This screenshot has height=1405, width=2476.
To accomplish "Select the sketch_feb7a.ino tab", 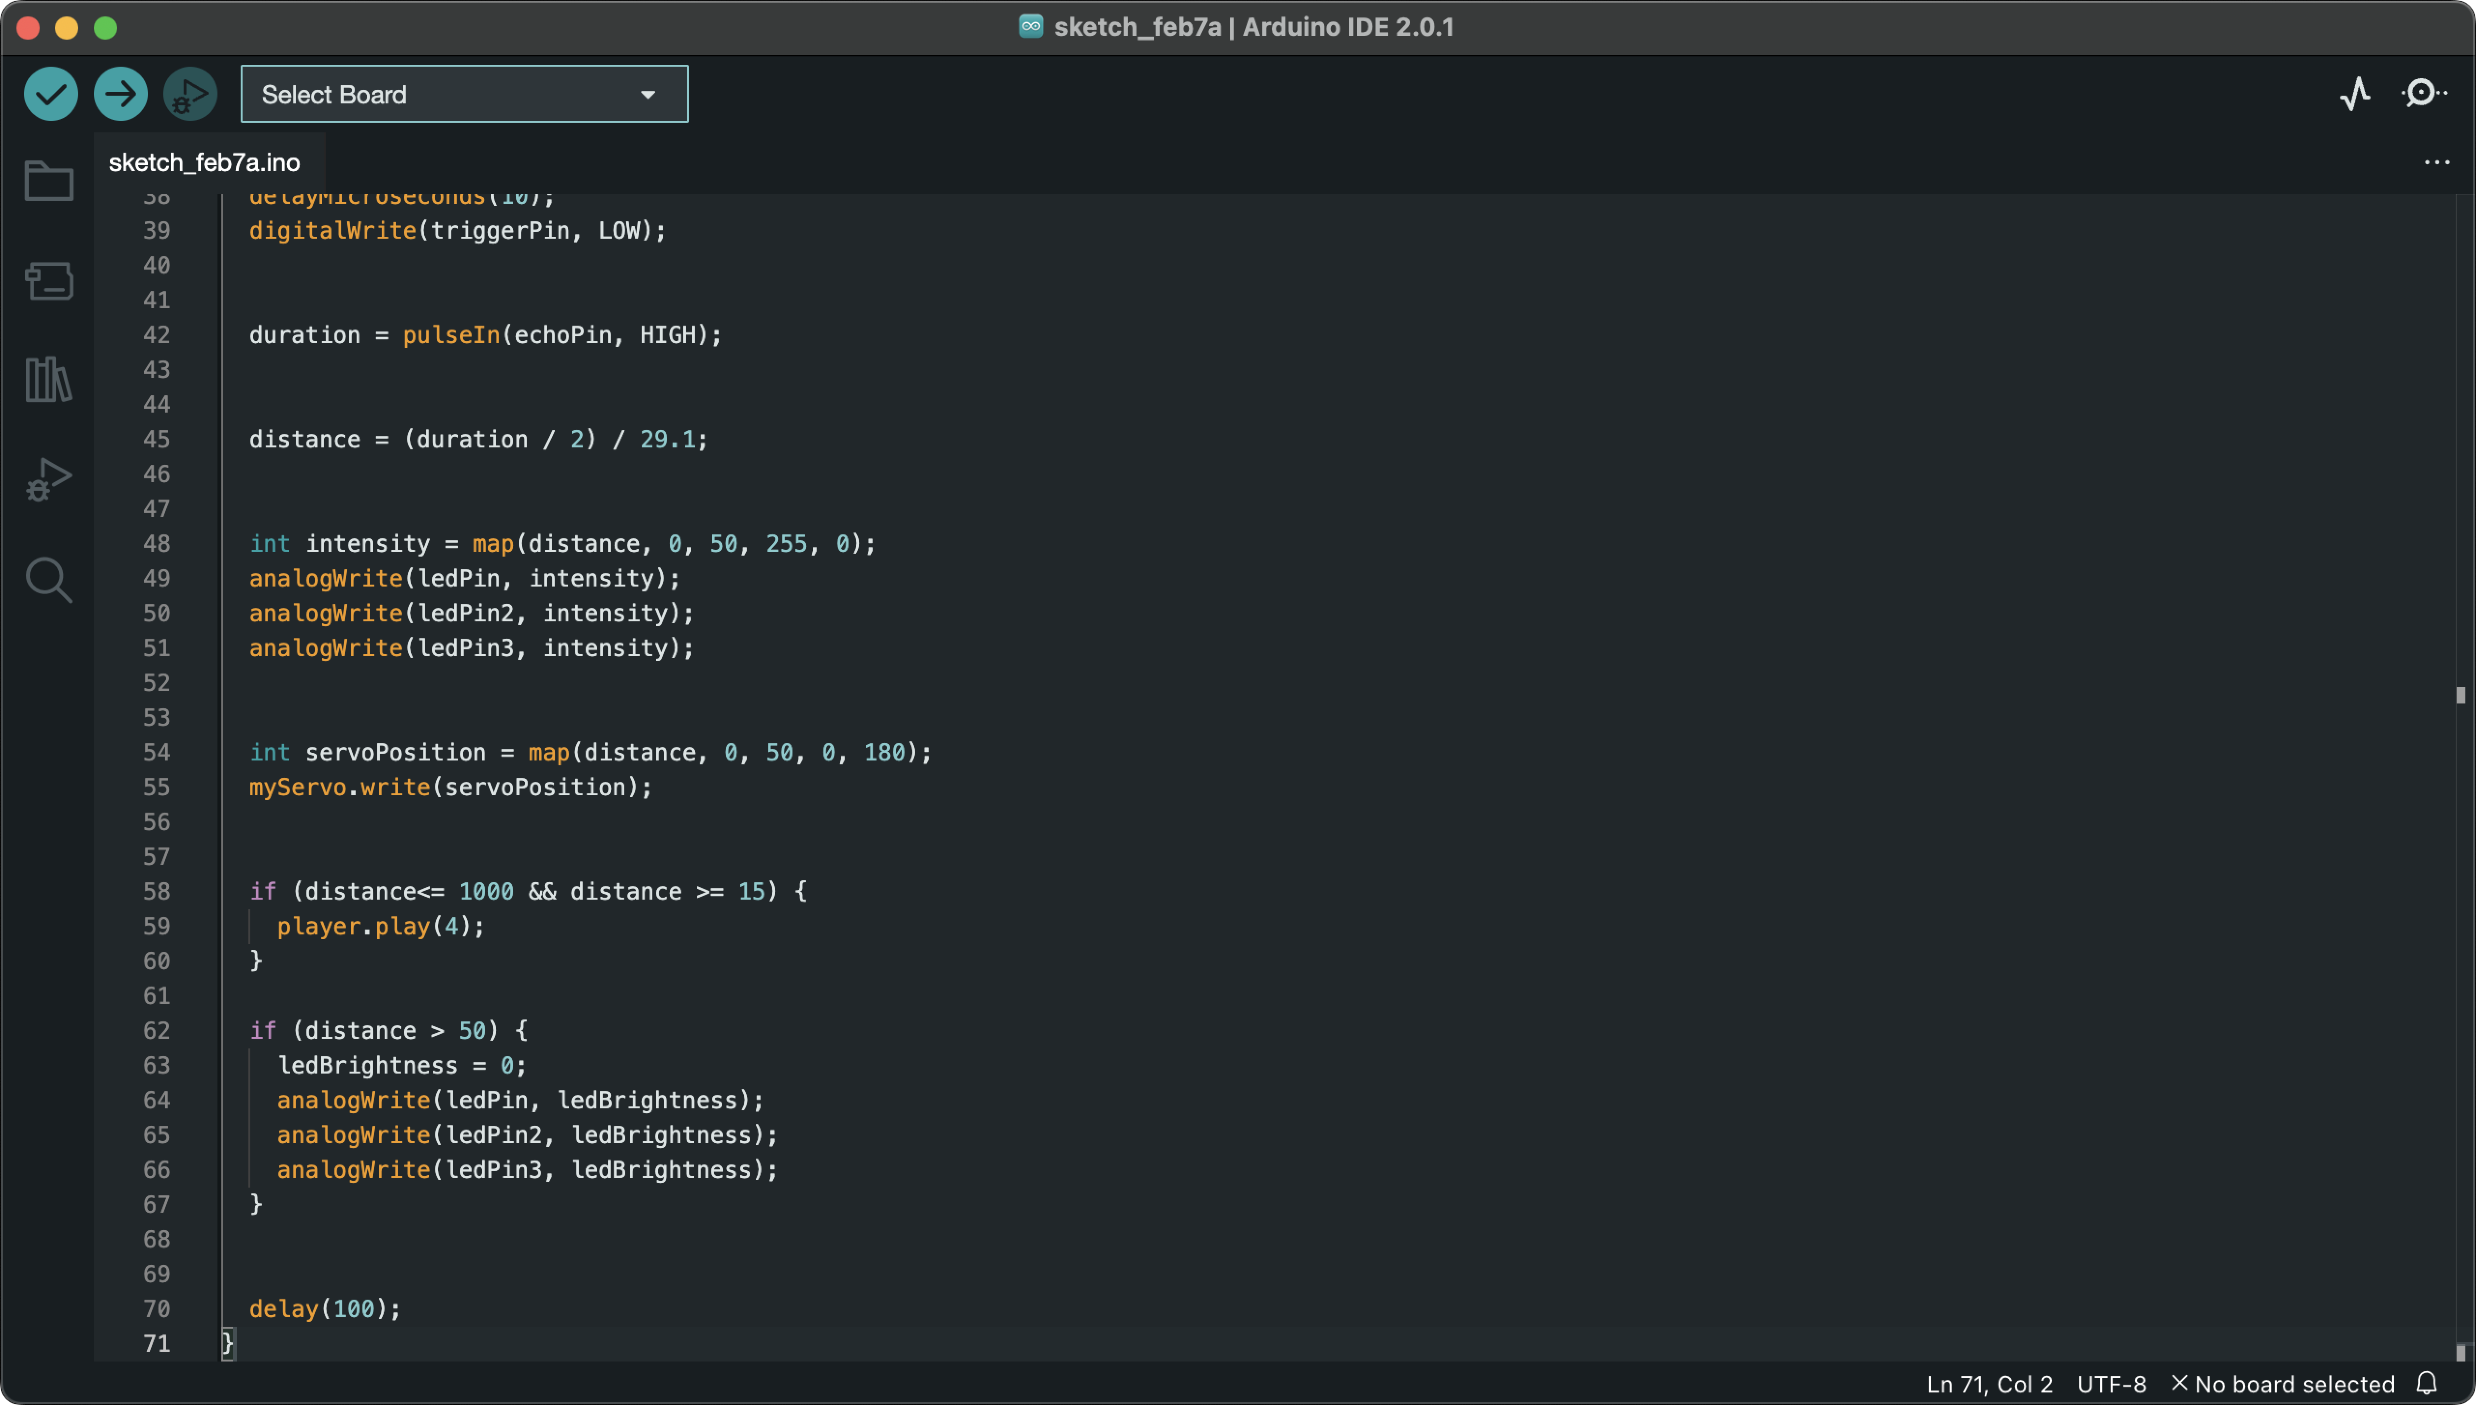I will [204, 162].
